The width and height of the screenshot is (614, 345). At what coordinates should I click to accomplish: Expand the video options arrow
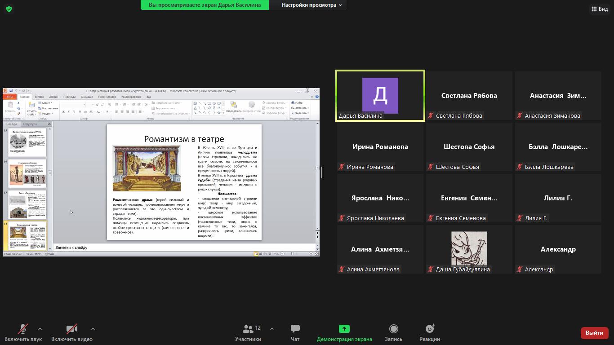tap(93, 329)
